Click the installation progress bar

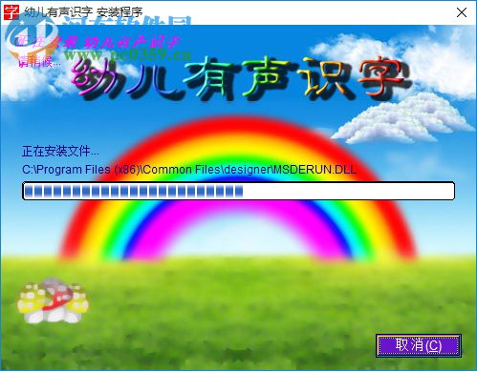(x=238, y=191)
